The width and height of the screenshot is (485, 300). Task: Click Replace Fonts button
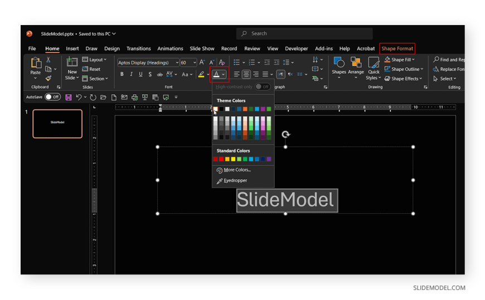tap(449, 69)
